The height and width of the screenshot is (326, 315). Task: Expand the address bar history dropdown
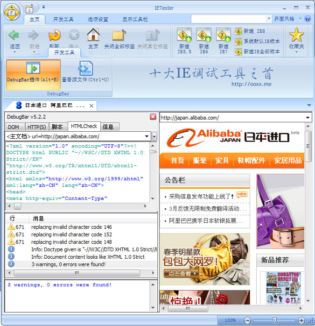click(x=308, y=118)
